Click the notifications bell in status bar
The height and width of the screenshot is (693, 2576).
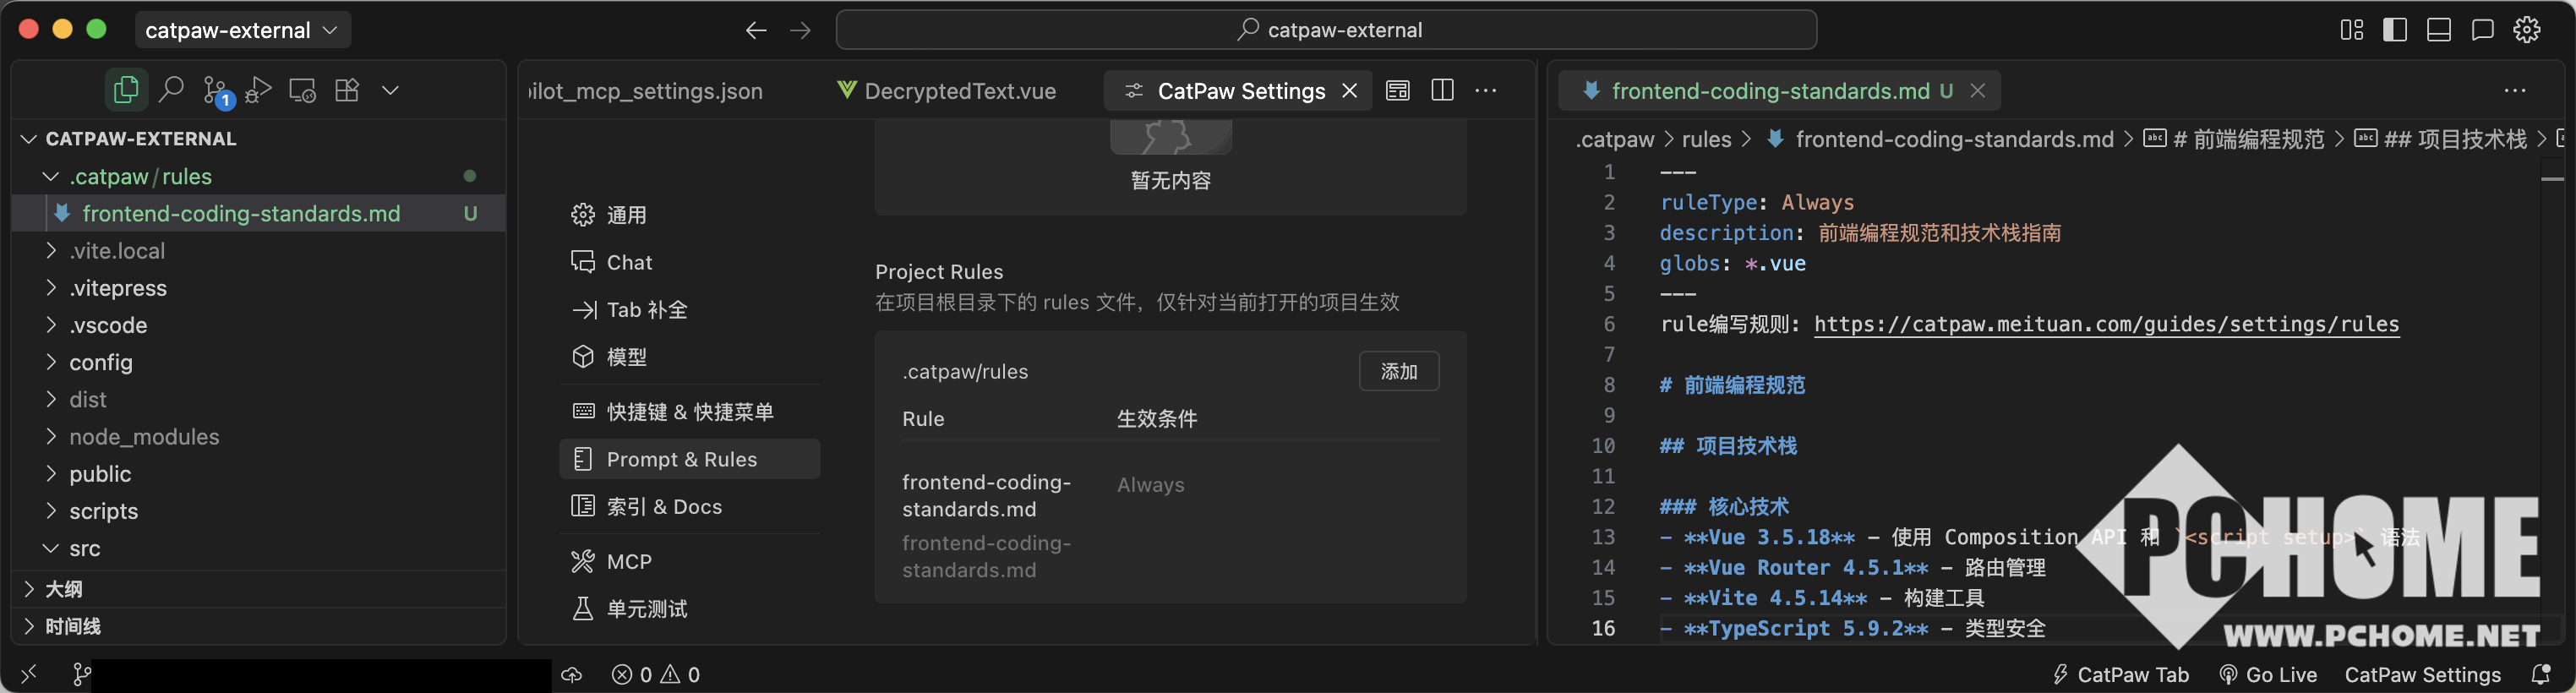[x=2541, y=675]
